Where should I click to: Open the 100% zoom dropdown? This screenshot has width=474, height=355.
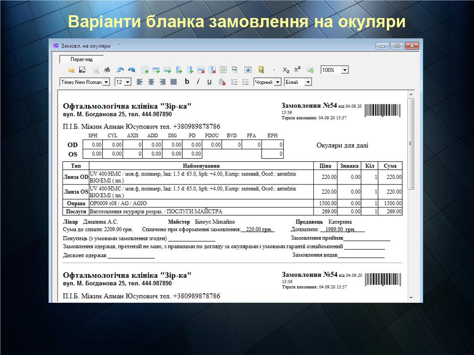click(345, 70)
